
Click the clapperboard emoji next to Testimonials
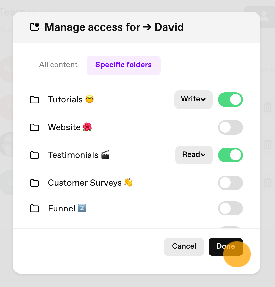tap(105, 155)
